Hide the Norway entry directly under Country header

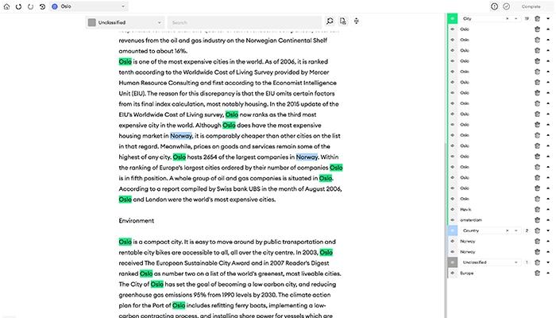pos(453,242)
